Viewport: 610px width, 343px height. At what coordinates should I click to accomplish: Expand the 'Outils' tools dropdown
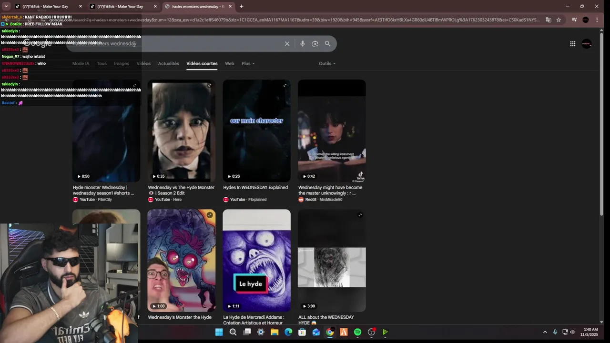coord(327,63)
